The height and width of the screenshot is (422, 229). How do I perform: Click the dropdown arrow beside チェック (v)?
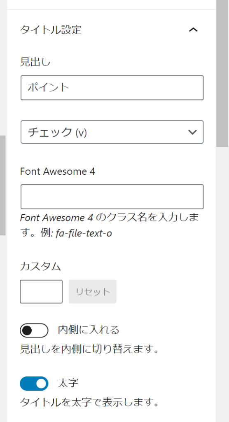point(192,132)
